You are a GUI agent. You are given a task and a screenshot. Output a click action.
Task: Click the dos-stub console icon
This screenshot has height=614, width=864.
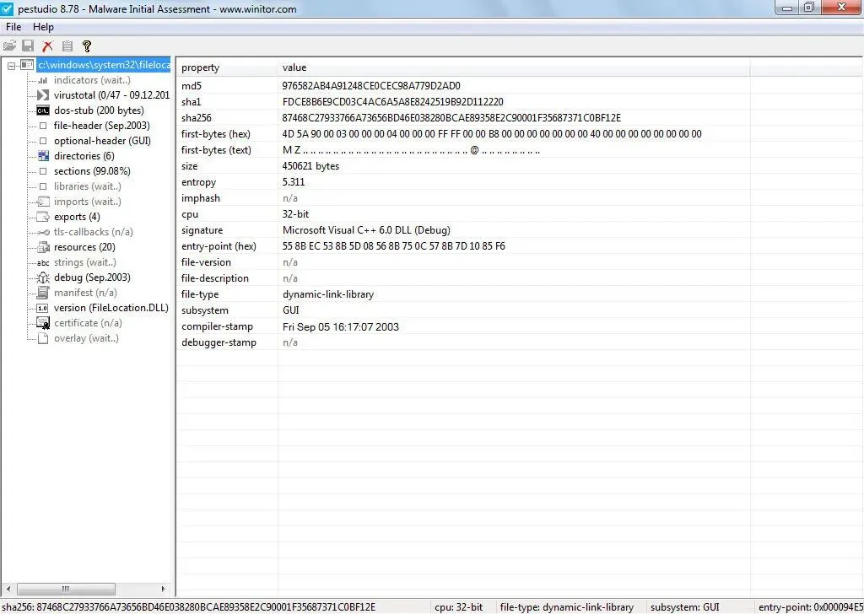[43, 110]
